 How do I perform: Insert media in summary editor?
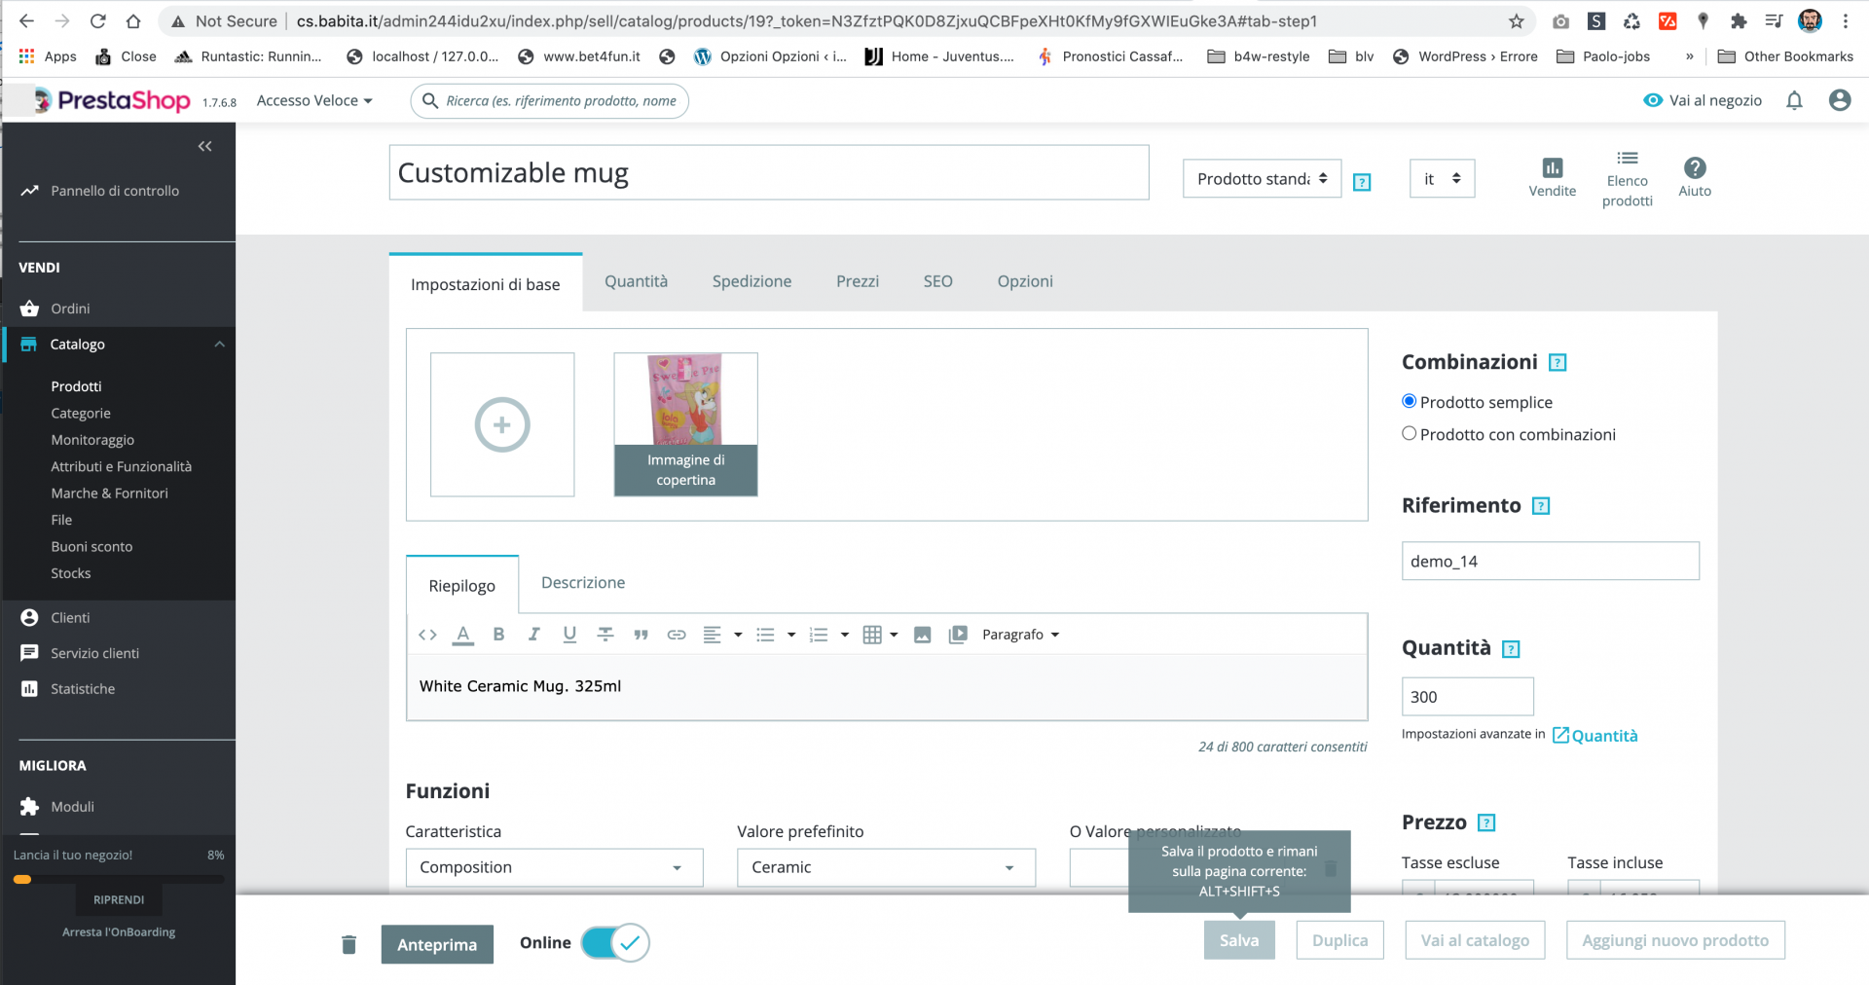pyautogui.click(x=958, y=635)
